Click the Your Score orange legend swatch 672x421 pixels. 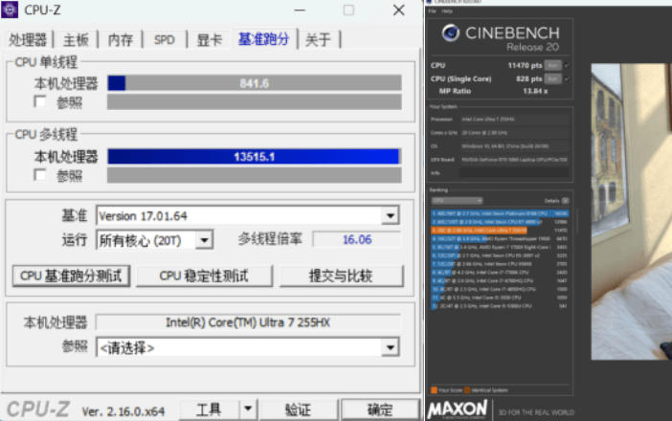tap(434, 390)
